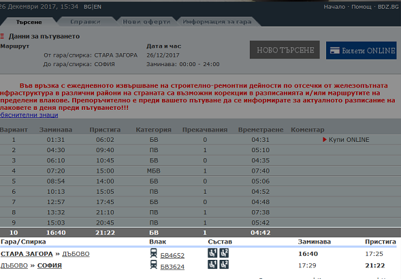The image size is (401, 279).
Task: Switch language to EN
Action: (97, 7)
